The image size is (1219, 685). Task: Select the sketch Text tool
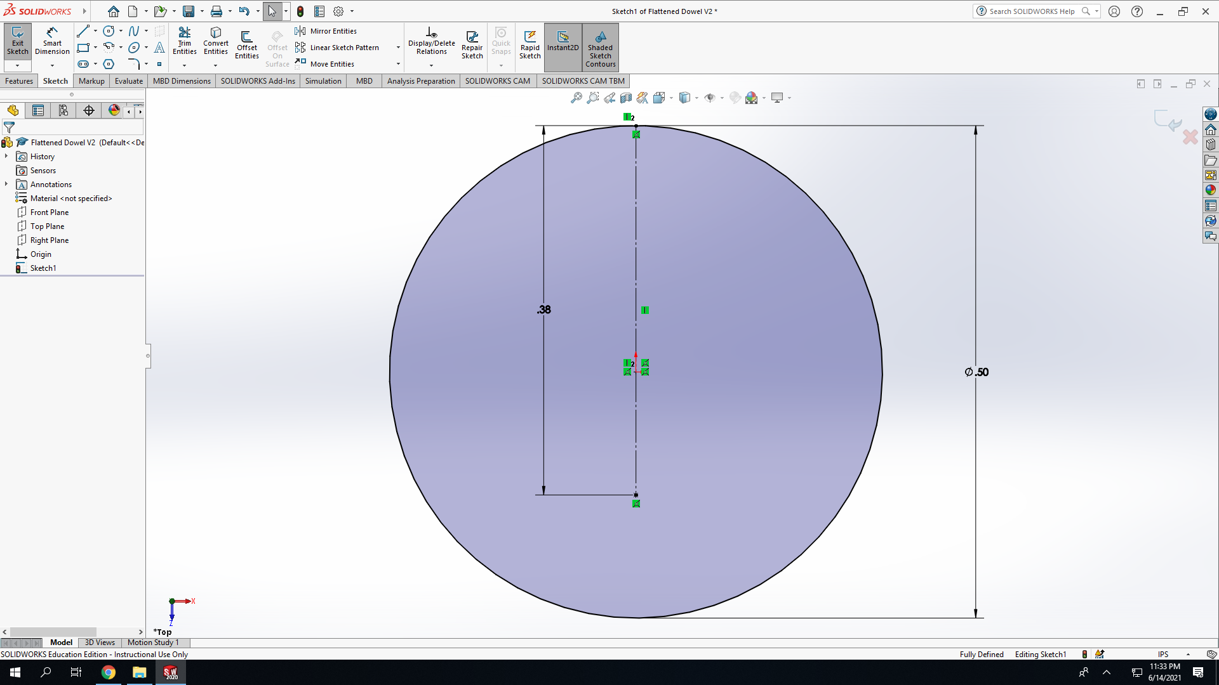(x=159, y=48)
